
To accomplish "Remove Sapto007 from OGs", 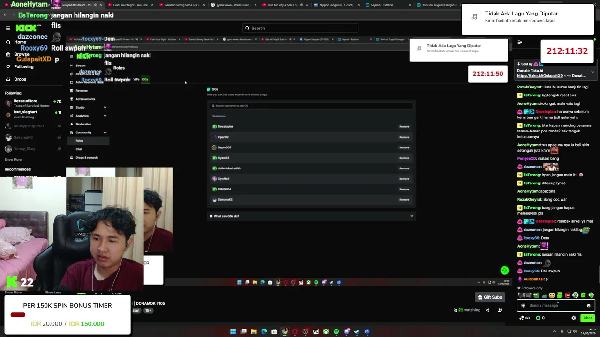I will click(x=404, y=147).
